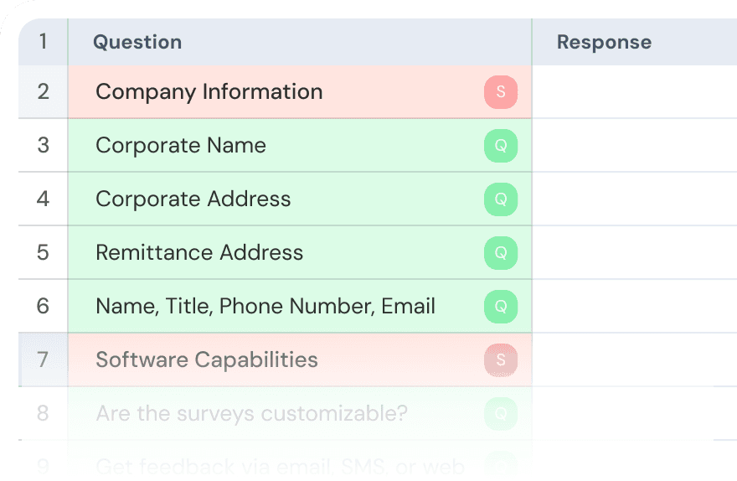Click the Company Information section cell
737x481 pixels.
[x=209, y=92]
